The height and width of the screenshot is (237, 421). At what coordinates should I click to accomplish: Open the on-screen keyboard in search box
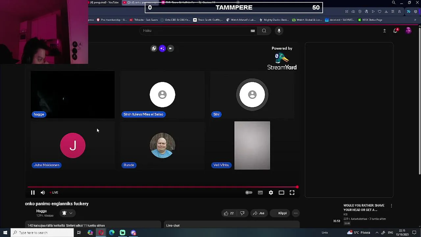(x=253, y=31)
